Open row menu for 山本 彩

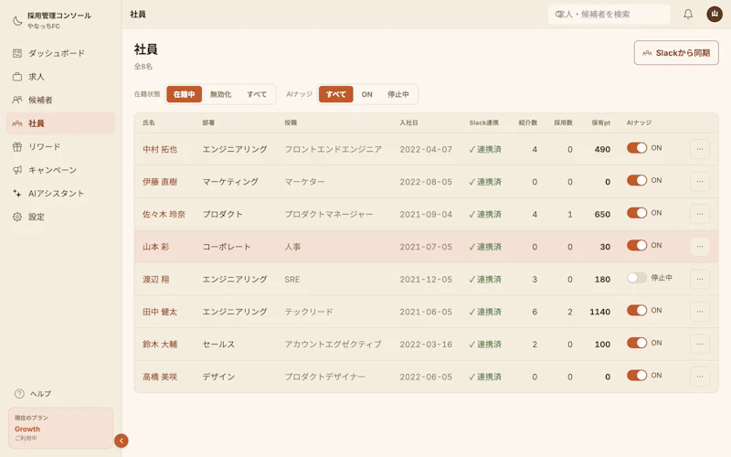pos(700,246)
